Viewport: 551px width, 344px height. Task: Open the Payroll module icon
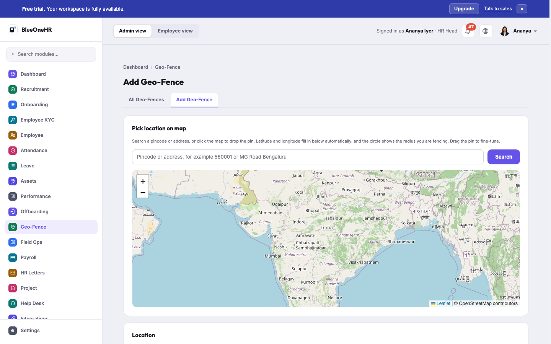[x=13, y=258]
